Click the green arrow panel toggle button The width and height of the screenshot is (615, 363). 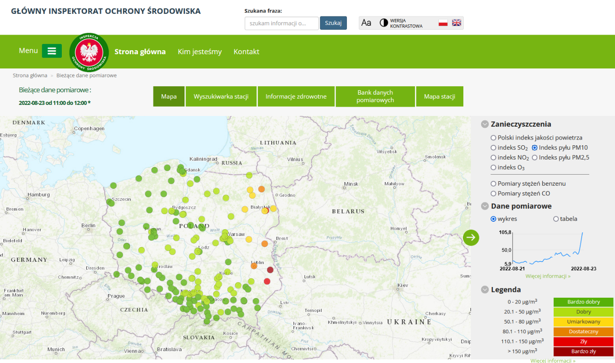[471, 237]
